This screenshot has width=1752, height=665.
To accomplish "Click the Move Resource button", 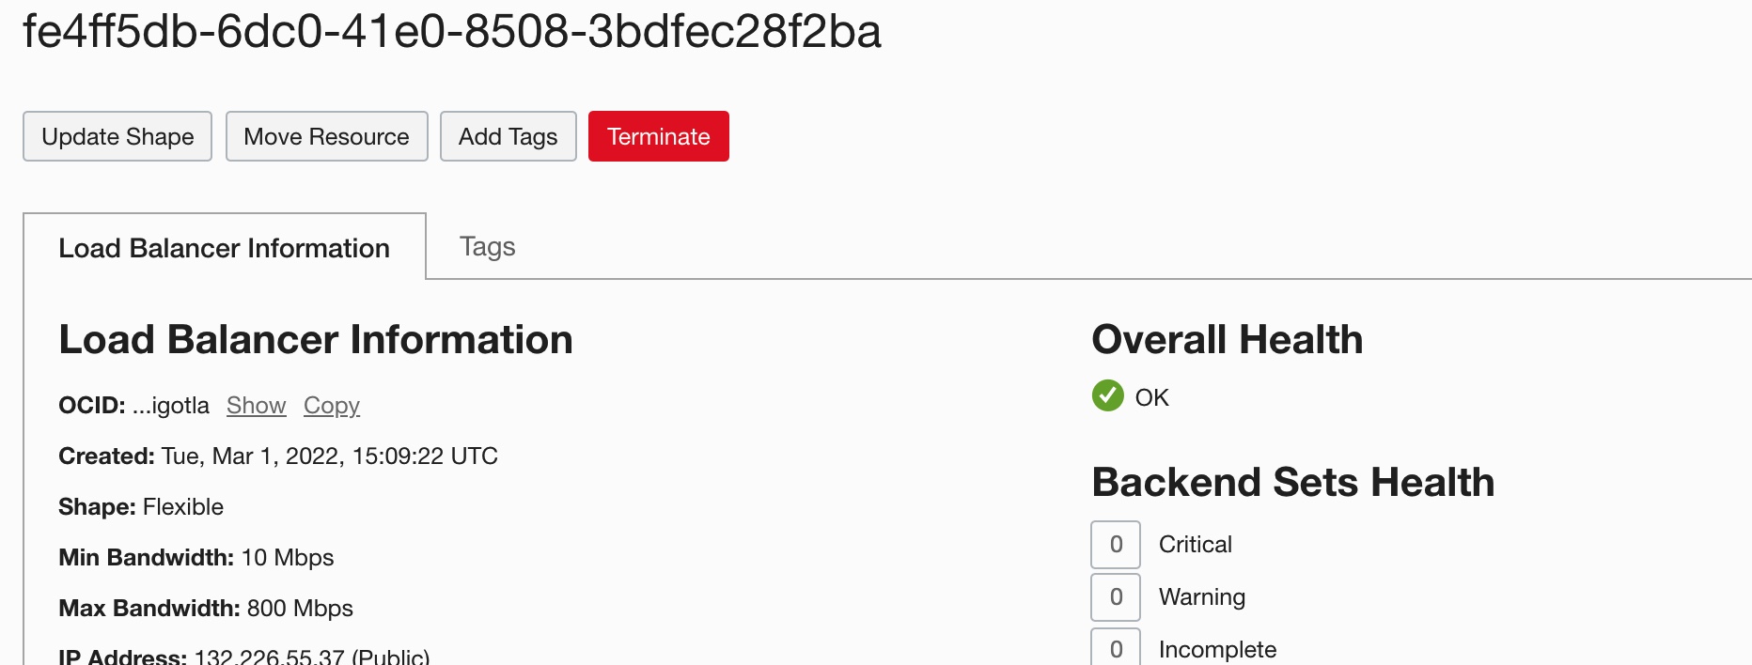I will click(326, 136).
